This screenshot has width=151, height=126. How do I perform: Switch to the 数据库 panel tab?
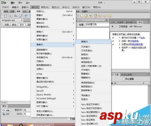(120, 22)
